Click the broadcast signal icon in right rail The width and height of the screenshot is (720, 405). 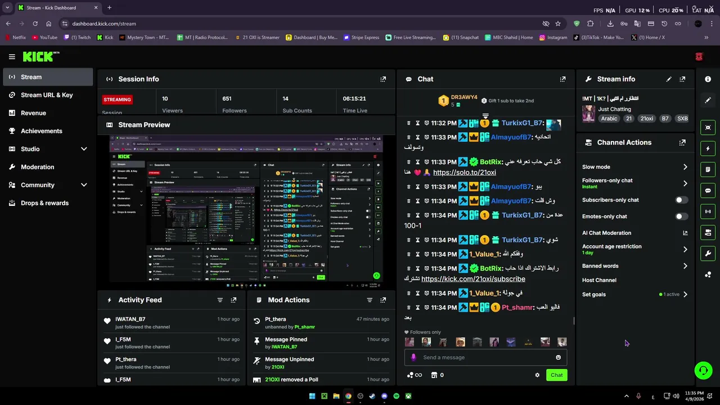[x=708, y=211]
